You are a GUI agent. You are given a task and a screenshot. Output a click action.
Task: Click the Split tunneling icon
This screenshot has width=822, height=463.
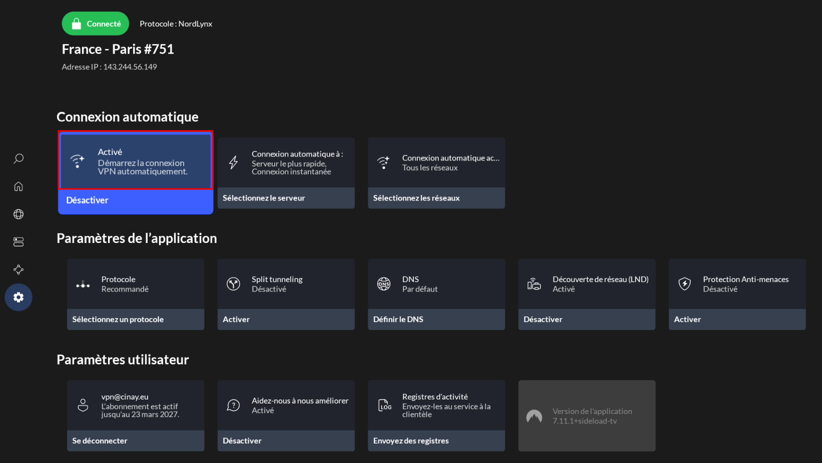click(x=233, y=284)
